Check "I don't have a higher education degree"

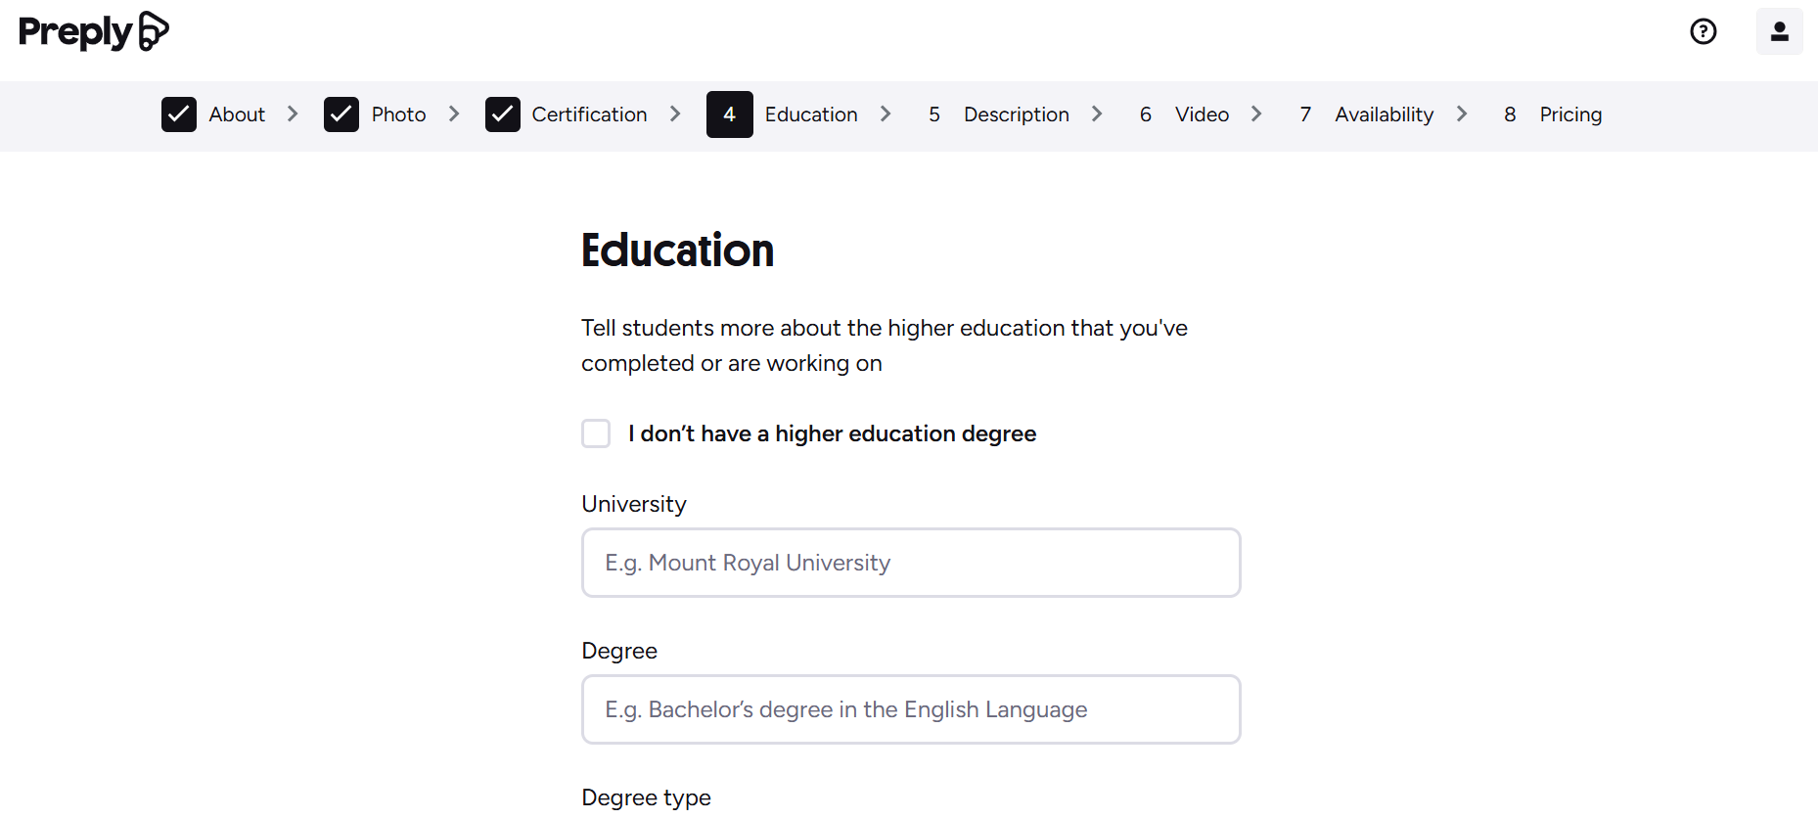[x=596, y=433]
